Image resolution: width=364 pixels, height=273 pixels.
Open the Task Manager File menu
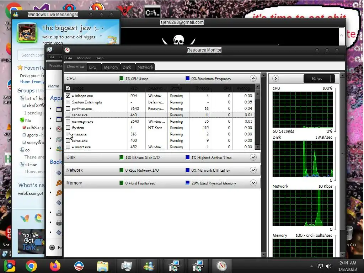pos(51,57)
